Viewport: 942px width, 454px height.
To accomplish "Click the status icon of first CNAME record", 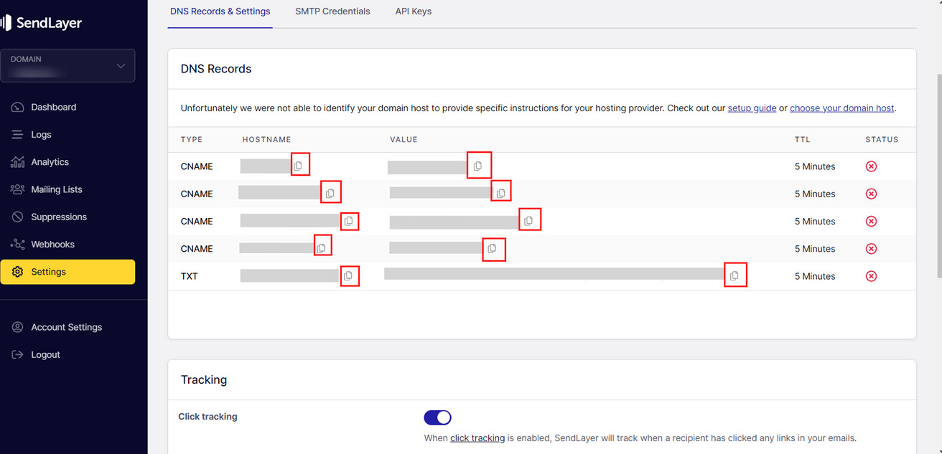I will [871, 166].
